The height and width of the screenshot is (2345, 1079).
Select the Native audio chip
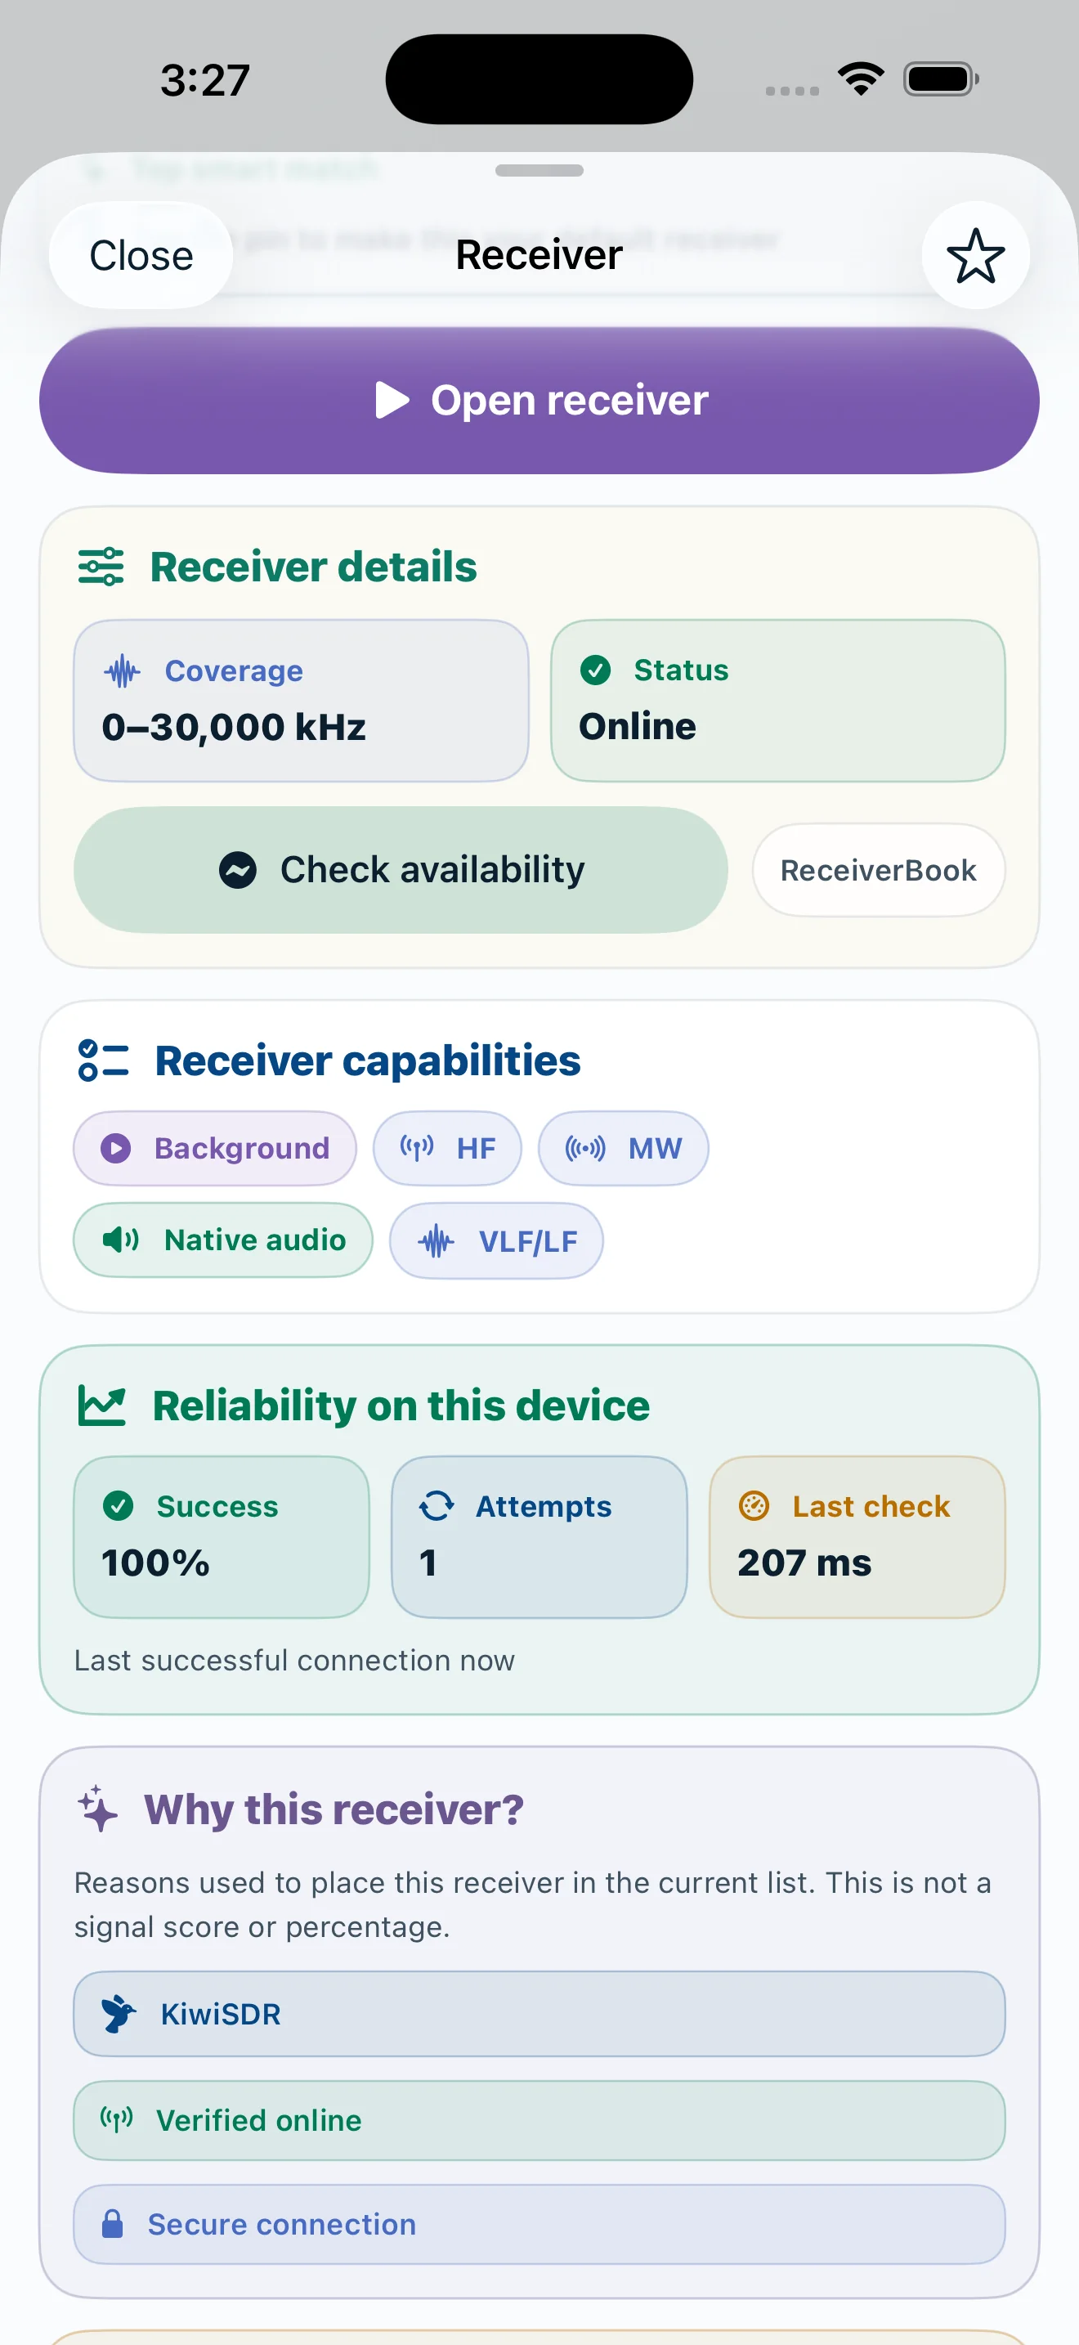[223, 1241]
